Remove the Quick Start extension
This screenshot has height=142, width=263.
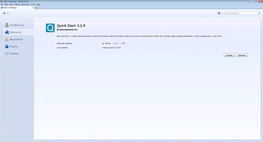coord(242,55)
